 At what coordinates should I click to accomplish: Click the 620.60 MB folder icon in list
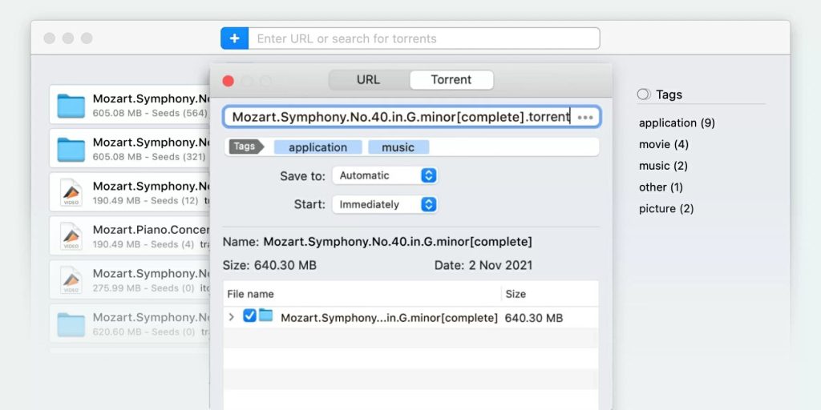tap(71, 325)
